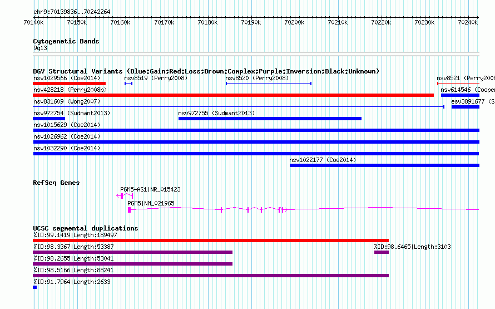Click the nsv1015629 (Coe2014) blue bar
Image resolution: width=495 pixels, height=309 pixels.
coord(256,130)
